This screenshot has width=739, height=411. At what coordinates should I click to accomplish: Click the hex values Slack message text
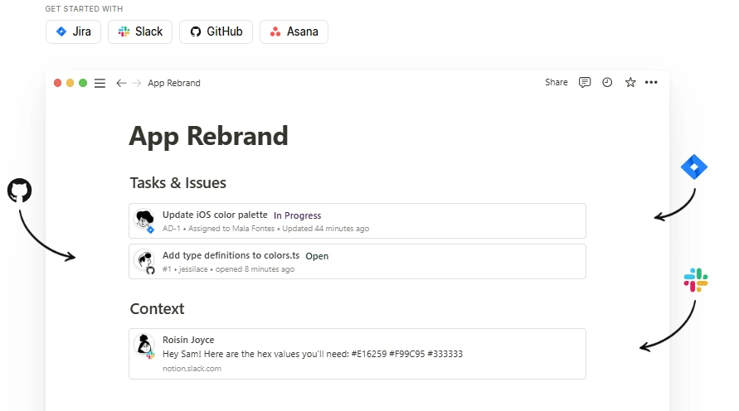pyautogui.click(x=313, y=354)
